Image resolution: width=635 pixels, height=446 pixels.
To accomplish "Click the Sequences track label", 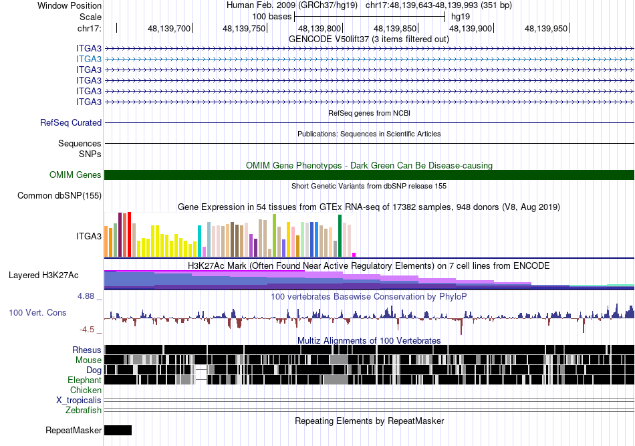I will (x=80, y=143).
